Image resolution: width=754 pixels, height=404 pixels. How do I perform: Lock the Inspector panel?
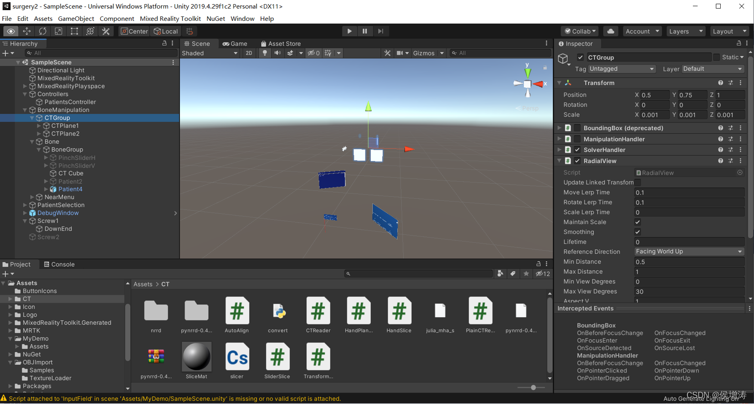(x=739, y=44)
